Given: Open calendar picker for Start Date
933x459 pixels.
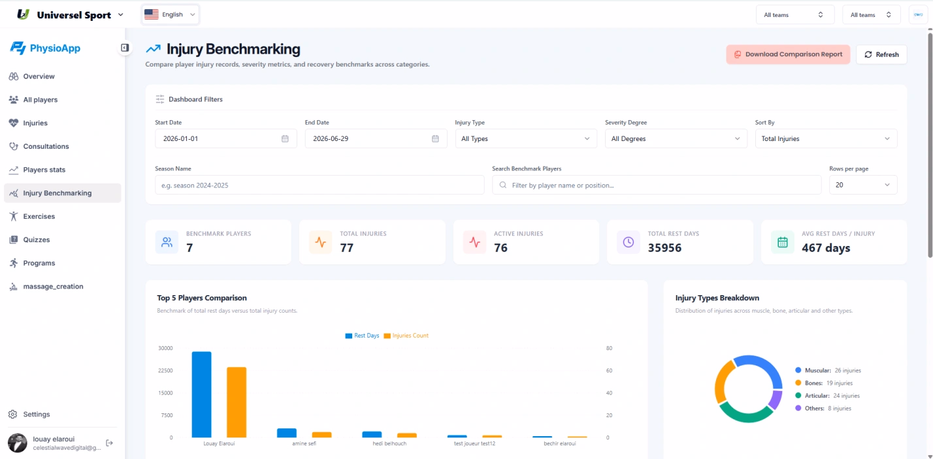Looking at the screenshot, I should pyautogui.click(x=285, y=138).
